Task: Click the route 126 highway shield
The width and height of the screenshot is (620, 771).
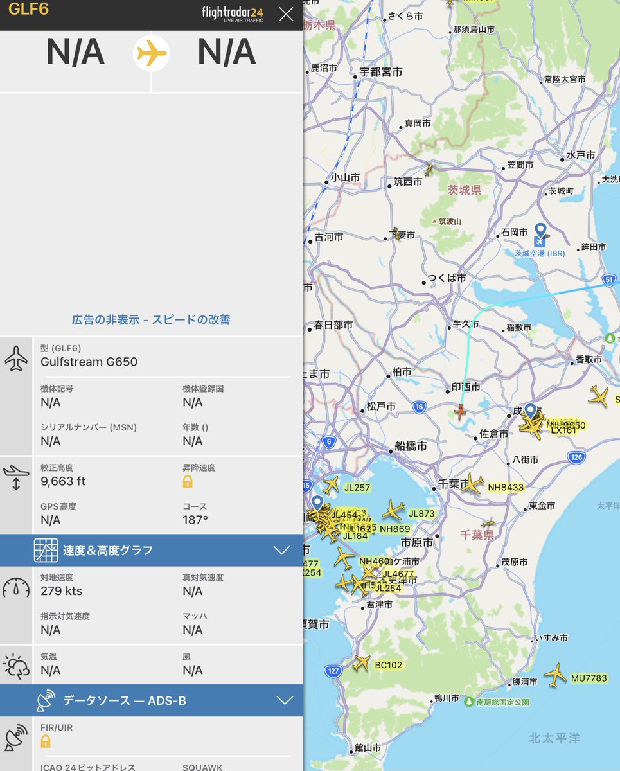Action: [576, 457]
